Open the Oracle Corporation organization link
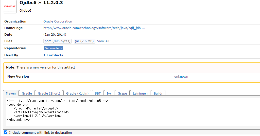The image size is (260, 136). [x=58, y=21]
